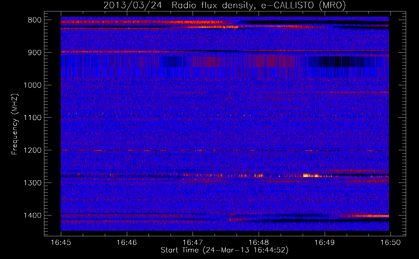Click the '1200' frequency tick label
Screen dimensions: 419x259
coord(33,150)
